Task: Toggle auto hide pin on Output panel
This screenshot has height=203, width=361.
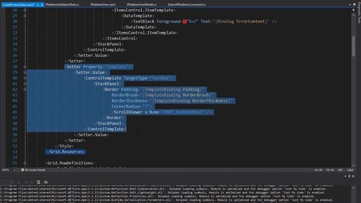Action: [349, 176]
